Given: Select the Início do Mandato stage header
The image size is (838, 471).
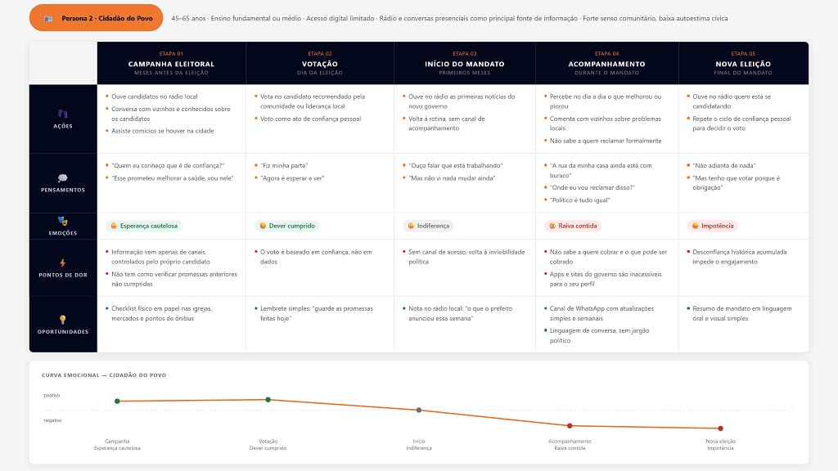Looking at the screenshot, I should tap(465, 63).
